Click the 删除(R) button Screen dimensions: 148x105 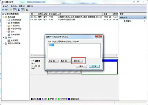pos(77,61)
